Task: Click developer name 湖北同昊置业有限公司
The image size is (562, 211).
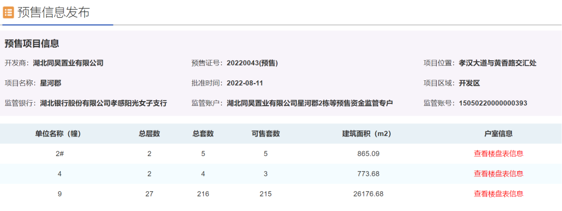Action: [68, 63]
